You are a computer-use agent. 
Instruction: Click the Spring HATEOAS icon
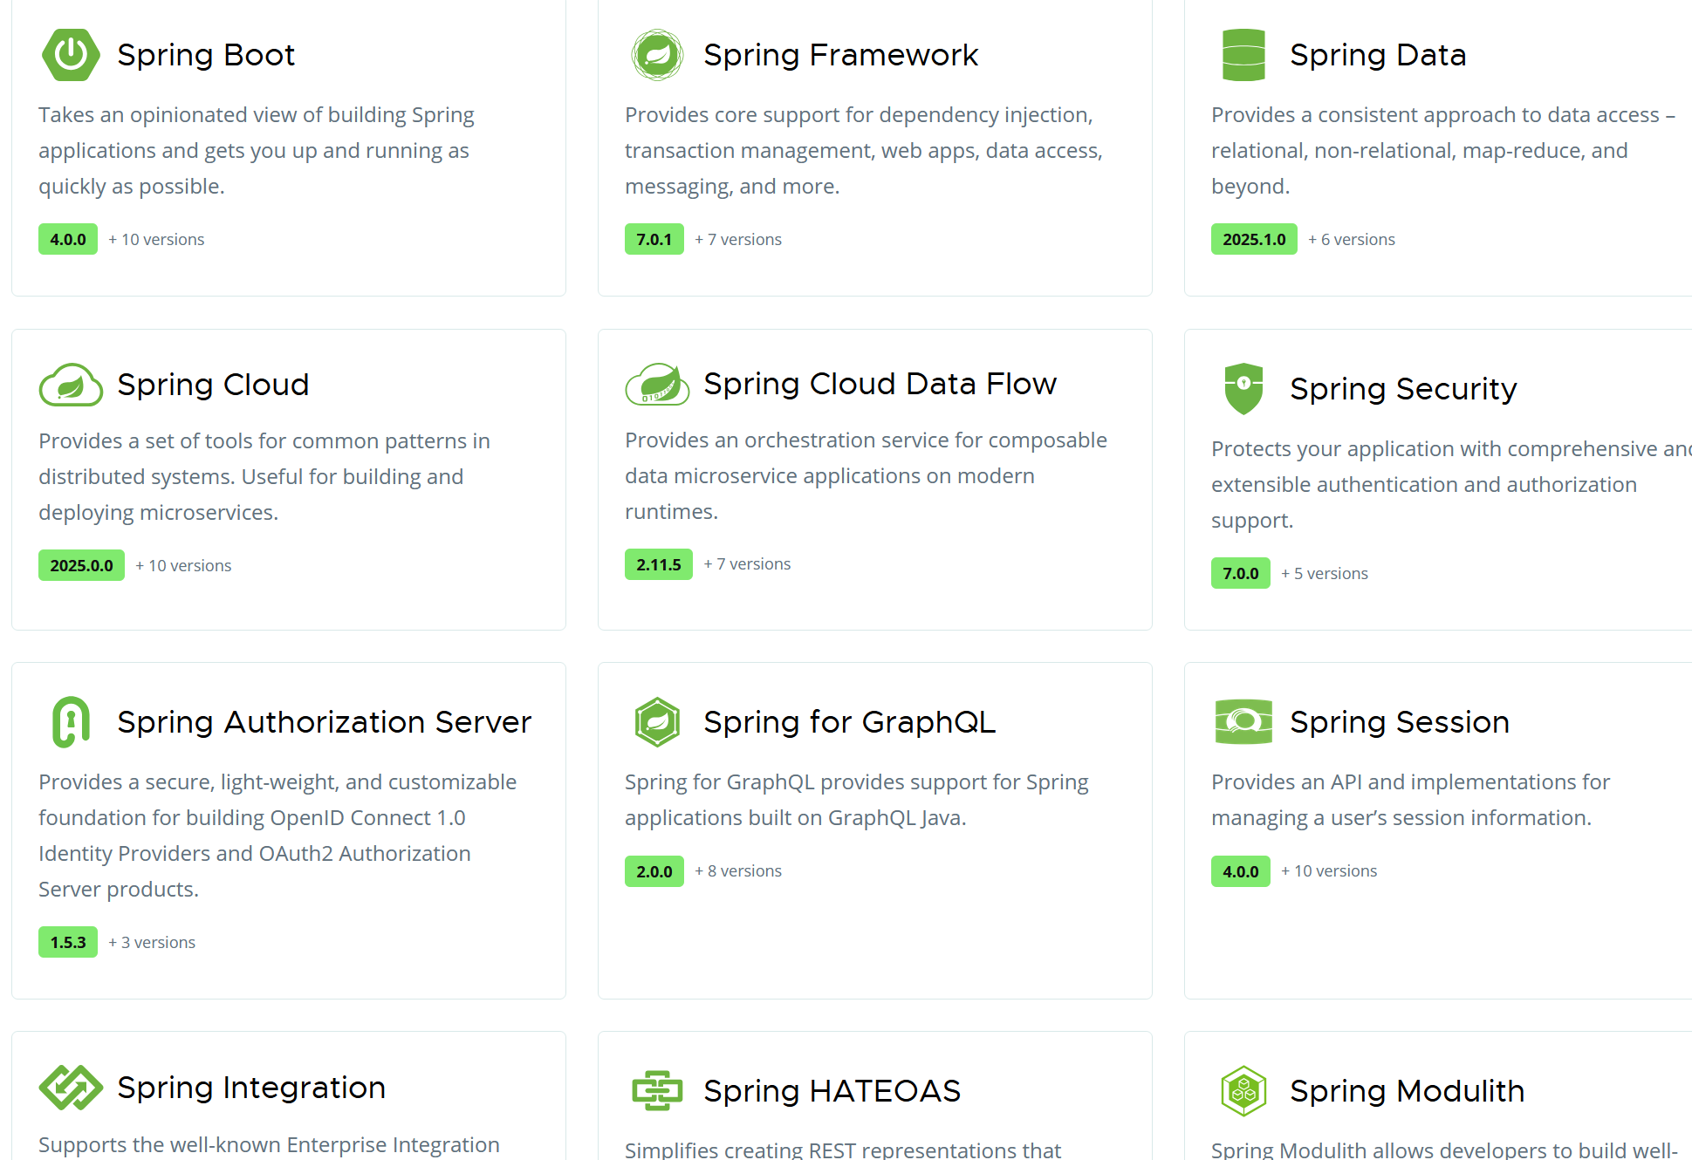tap(657, 1091)
